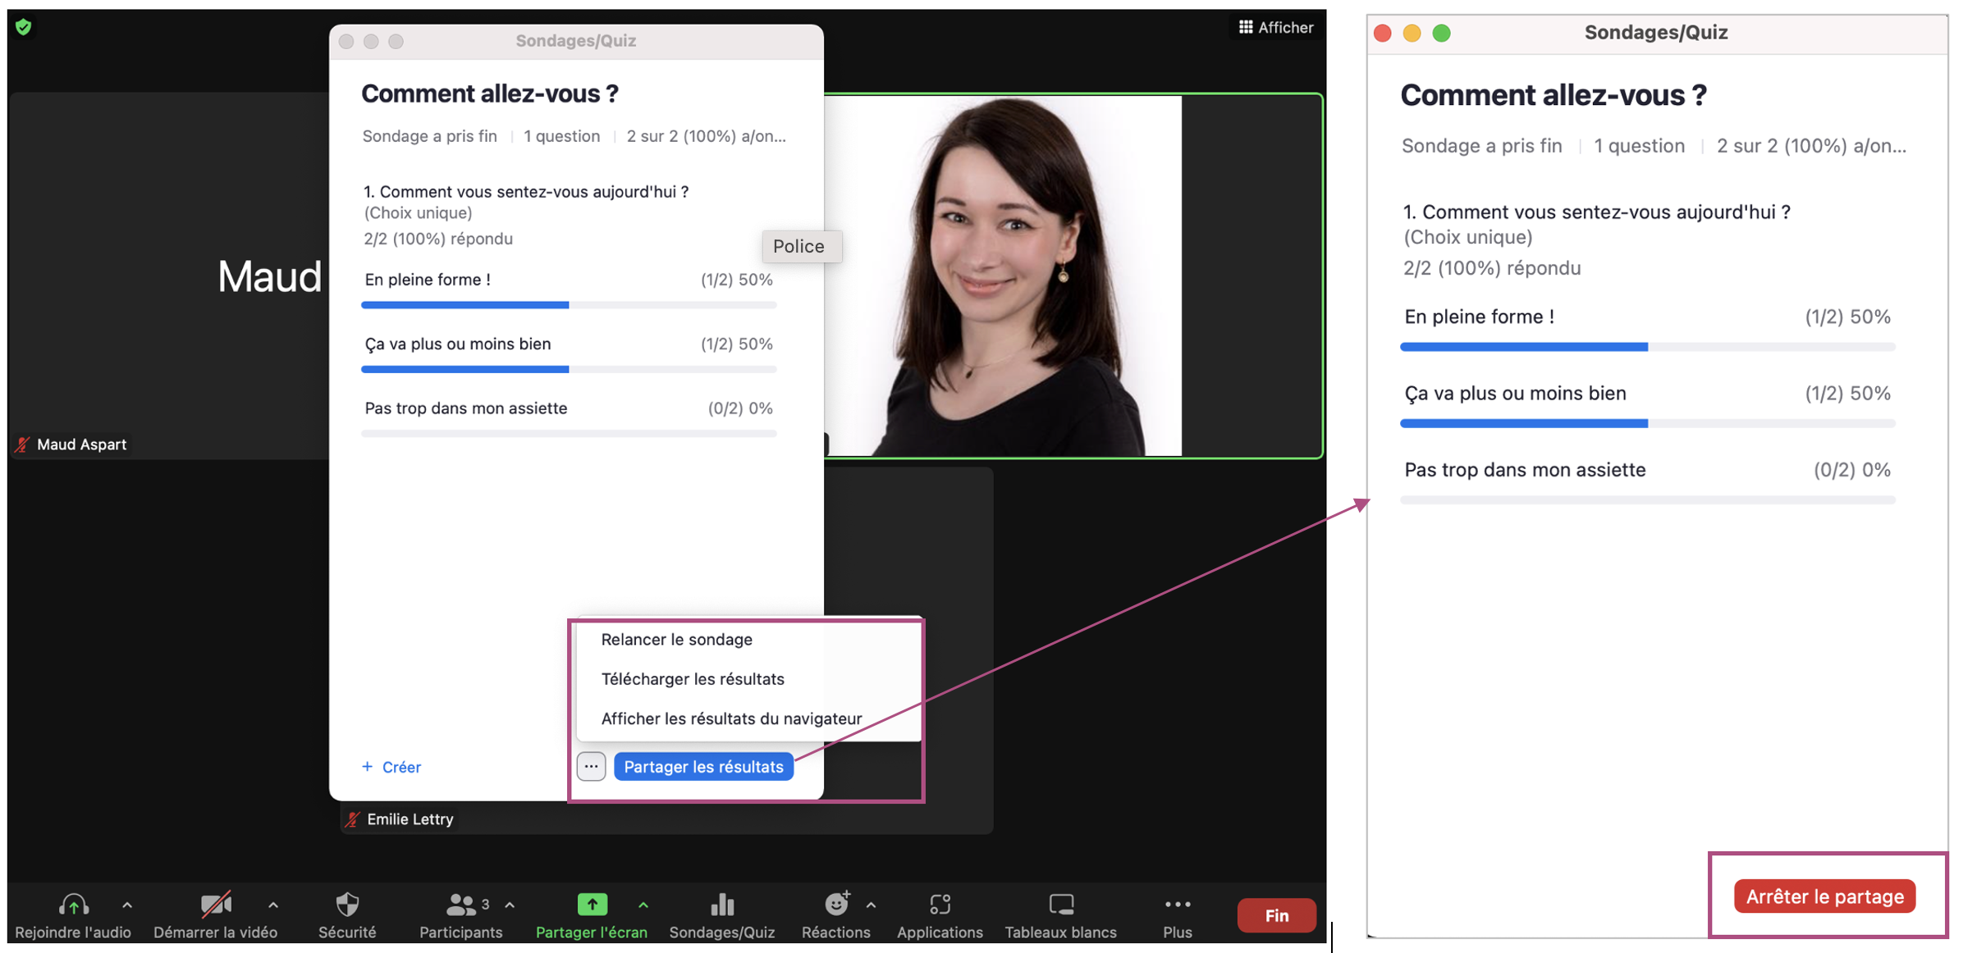Viewport: 1963px width, 953px height.
Task: Open the Sécurité shield menu
Action: point(347,905)
